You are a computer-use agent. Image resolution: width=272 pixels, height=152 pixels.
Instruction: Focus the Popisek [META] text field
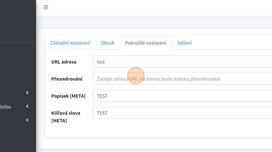point(182,96)
